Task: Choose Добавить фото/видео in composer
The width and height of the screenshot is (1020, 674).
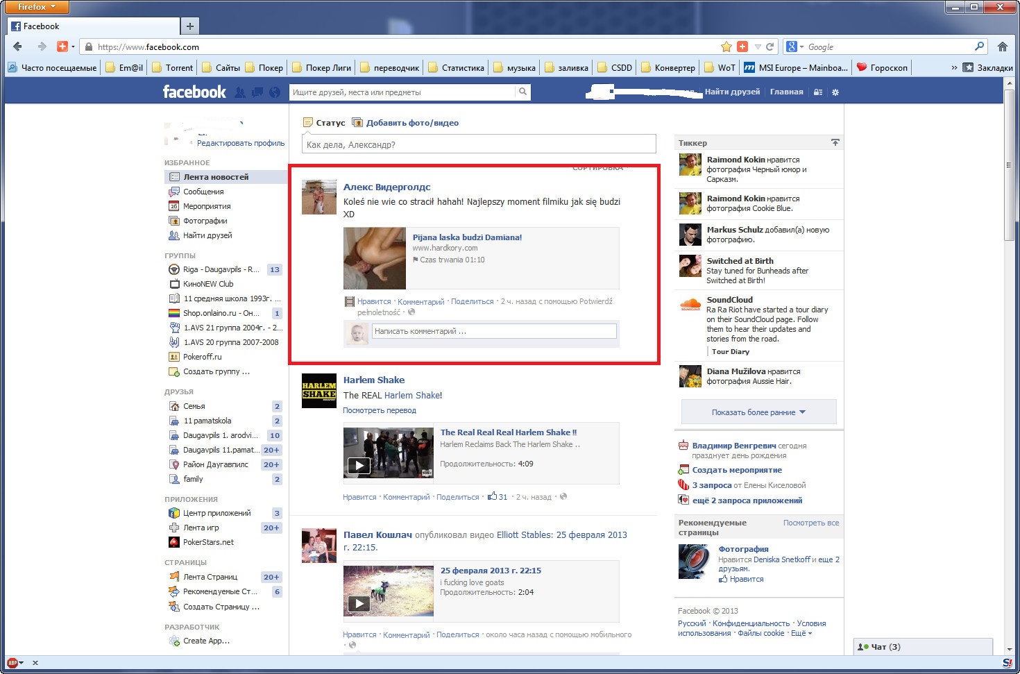Action: point(405,123)
